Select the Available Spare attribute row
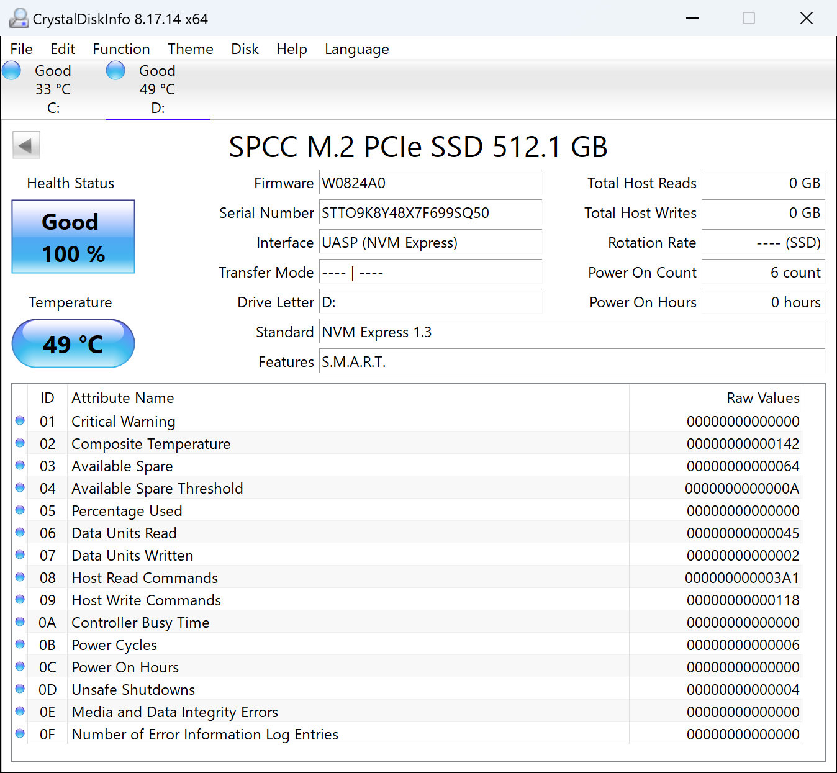Image resolution: width=837 pixels, height=773 pixels. click(408, 466)
